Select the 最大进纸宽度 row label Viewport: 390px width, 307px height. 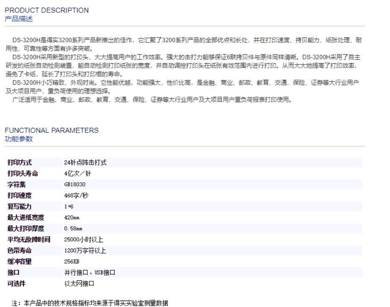pyautogui.click(x=26, y=218)
